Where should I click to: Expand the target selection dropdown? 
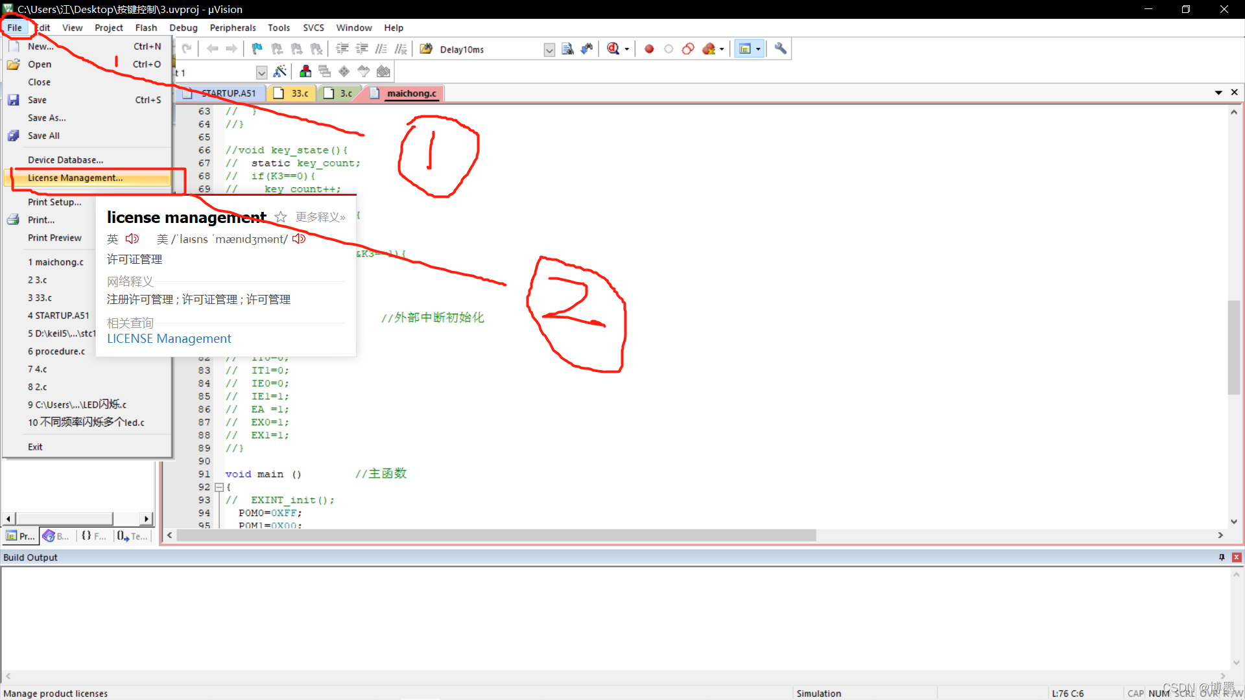coord(261,72)
